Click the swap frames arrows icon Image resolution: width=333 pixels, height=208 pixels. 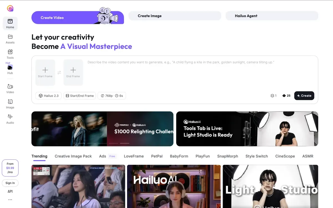pos(59,73)
